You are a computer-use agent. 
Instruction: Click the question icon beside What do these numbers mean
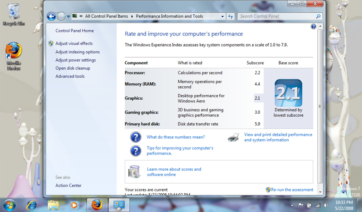[136, 137]
